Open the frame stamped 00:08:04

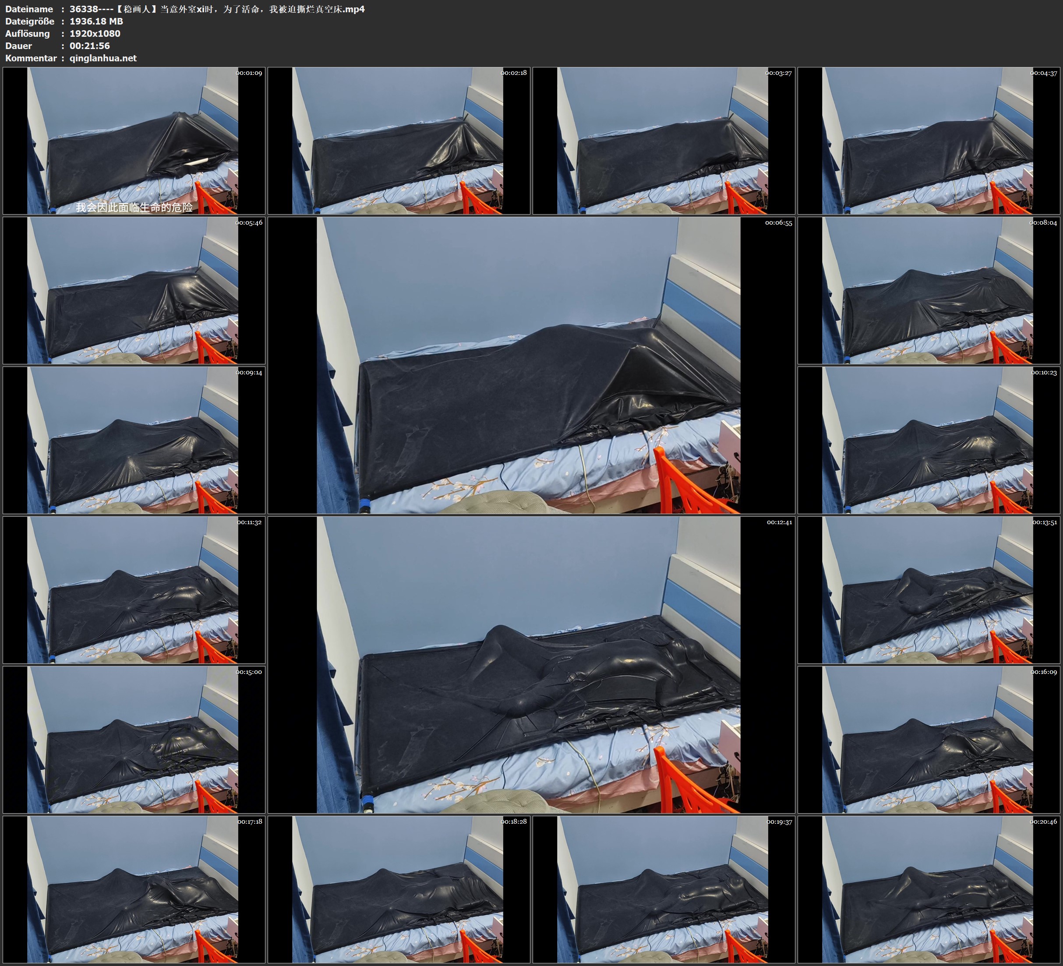click(x=929, y=290)
